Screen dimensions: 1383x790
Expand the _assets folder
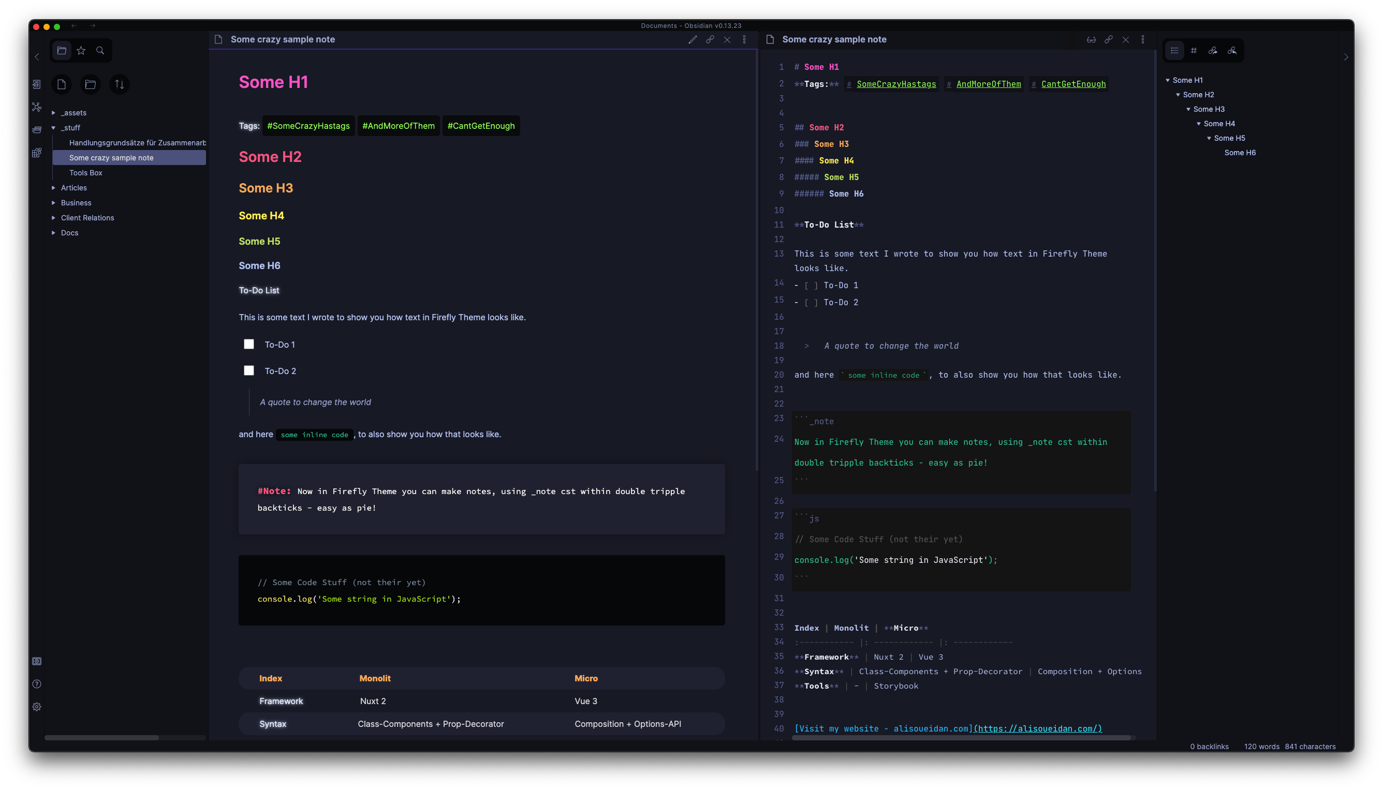tap(54, 113)
